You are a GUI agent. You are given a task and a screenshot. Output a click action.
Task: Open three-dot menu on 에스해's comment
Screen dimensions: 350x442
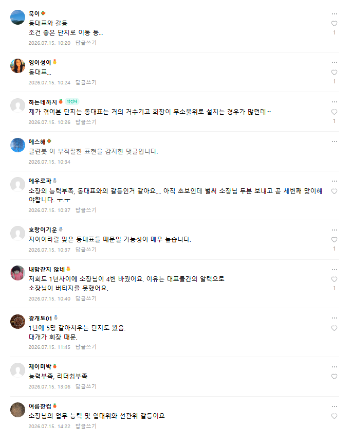click(334, 142)
